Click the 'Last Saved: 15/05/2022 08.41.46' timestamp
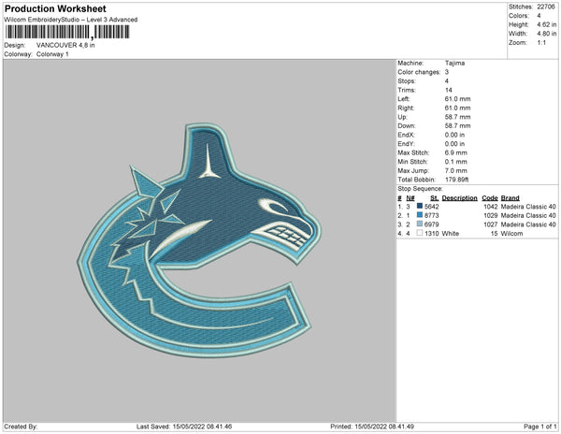This screenshot has height=434, width=561. (x=184, y=427)
